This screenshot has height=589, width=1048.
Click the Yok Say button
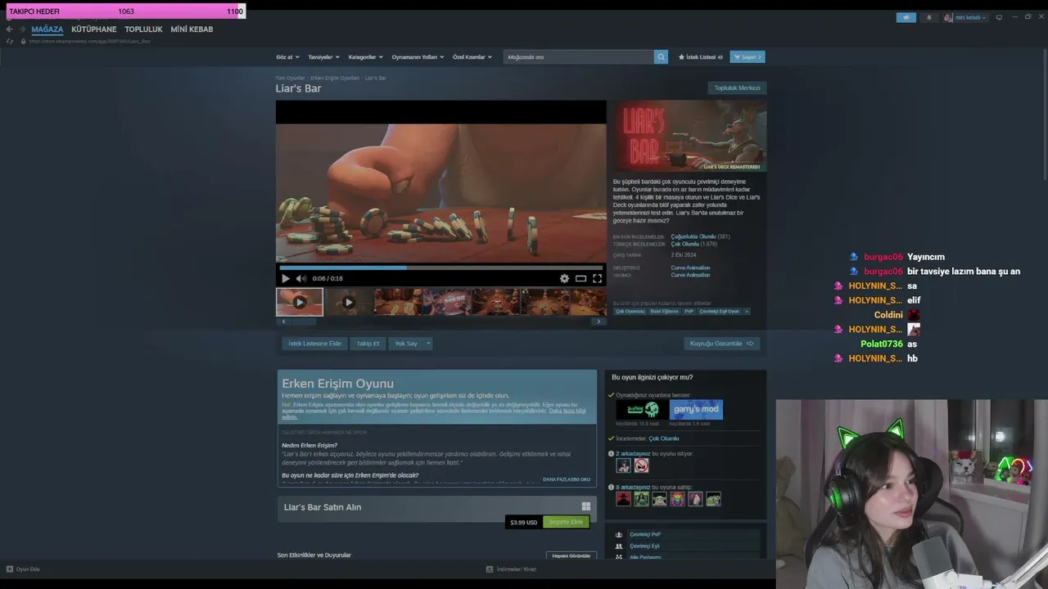406,344
